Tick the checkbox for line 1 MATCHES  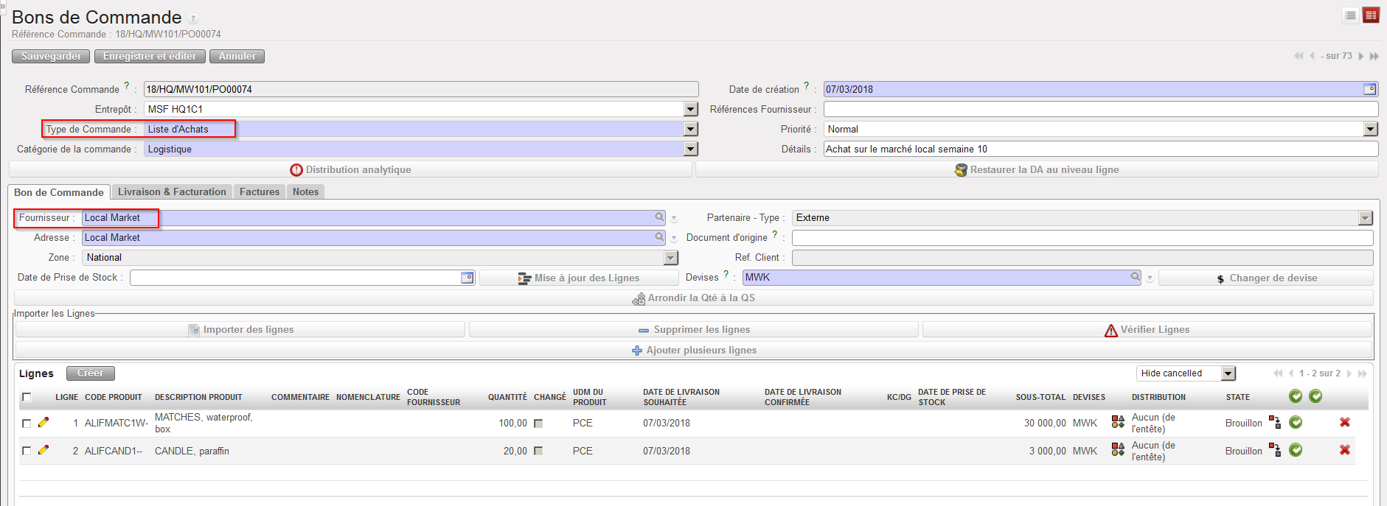click(27, 424)
